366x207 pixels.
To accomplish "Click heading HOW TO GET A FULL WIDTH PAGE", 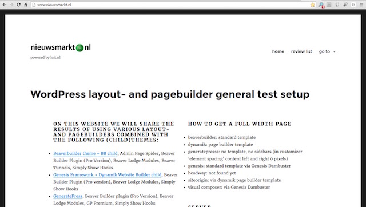I will point(240,124).
